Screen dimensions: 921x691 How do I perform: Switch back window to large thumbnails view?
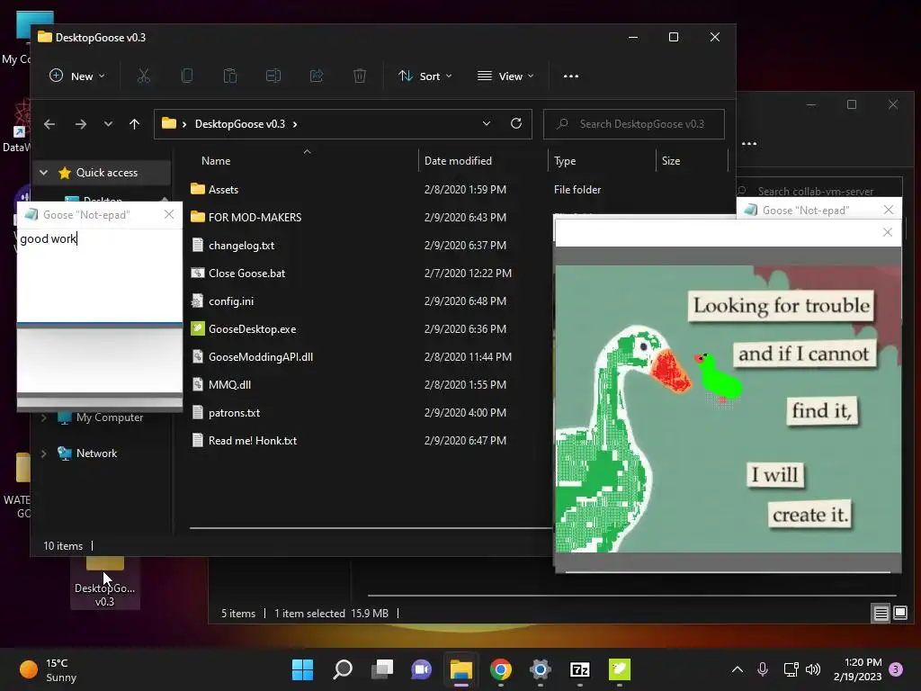900,614
